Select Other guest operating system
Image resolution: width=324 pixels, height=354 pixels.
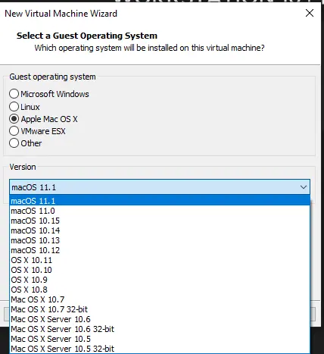(x=14, y=143)
